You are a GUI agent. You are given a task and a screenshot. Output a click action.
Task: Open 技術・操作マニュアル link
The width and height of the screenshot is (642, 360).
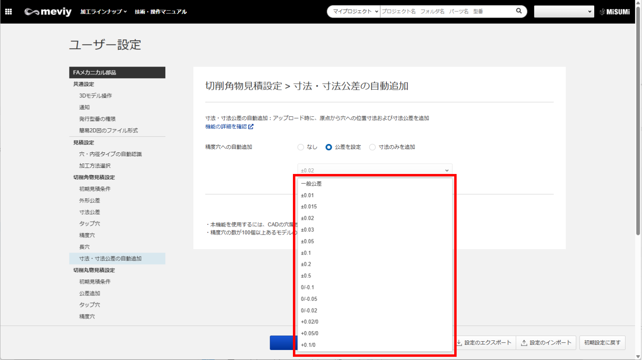coord(160,12)
